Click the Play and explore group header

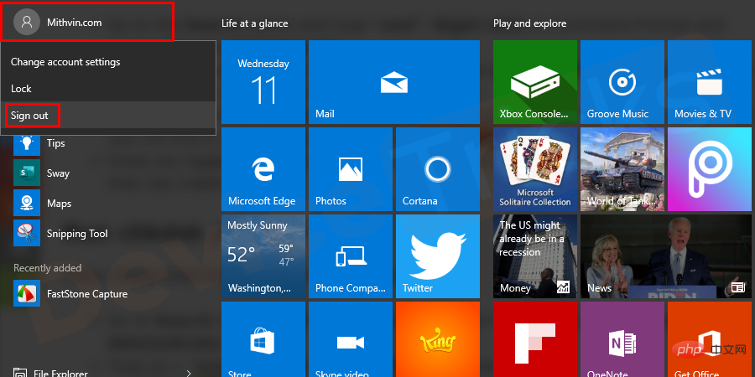pyautogui.click(x=529, y=23)
